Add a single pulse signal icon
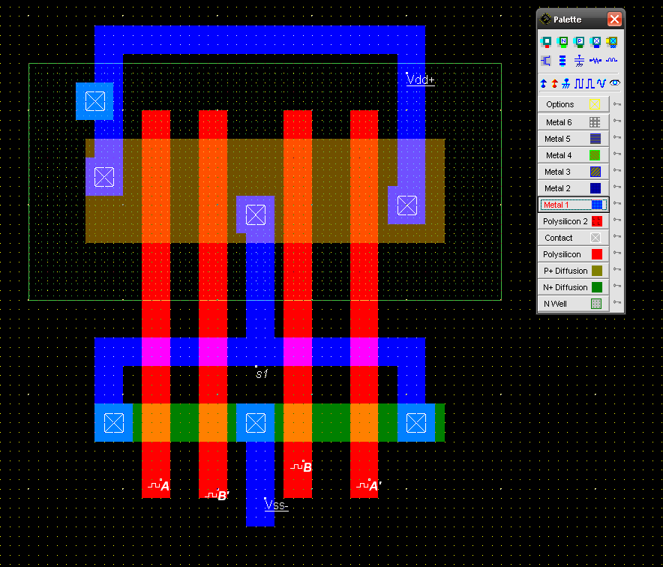The width and height of the screenshot is (663, 567). click(589, 84)
